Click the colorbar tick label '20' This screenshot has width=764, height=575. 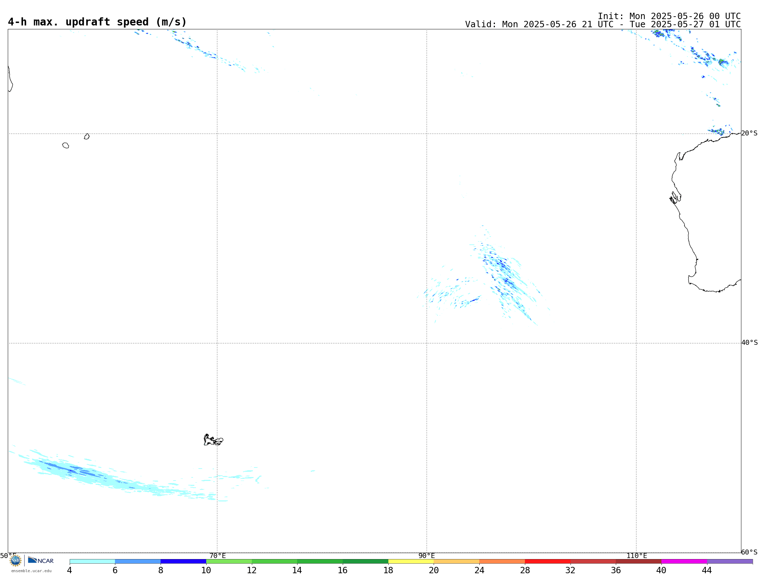[x=434, y=570]
